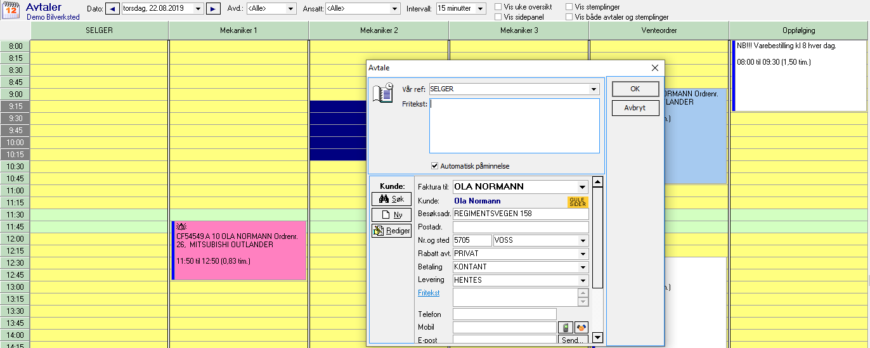The height and width of the screenshot is (348, 870).
Task: Open Gule Sider lookup icon
Action: coord(578,202)
